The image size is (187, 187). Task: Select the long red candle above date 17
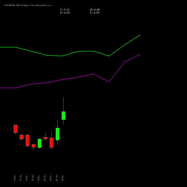point(28,141)
